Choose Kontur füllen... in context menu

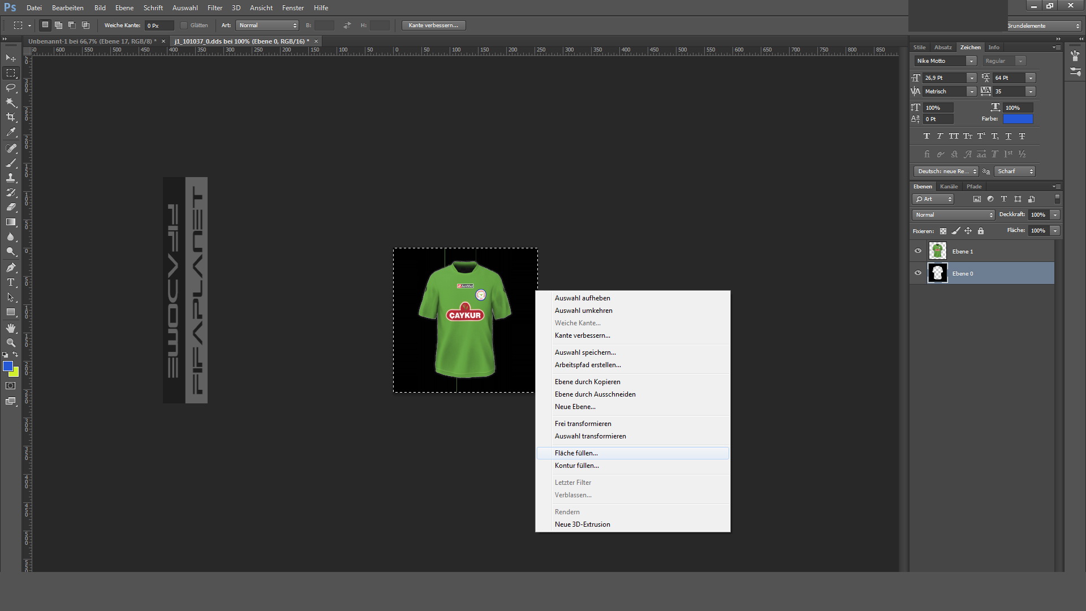632,466
